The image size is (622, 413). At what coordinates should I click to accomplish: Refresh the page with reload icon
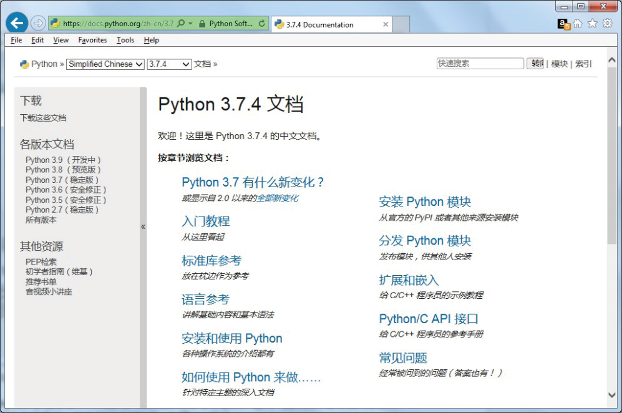coord(262,24)
